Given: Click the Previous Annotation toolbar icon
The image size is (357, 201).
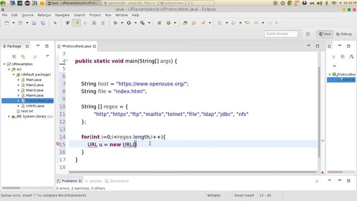Looking at the screenshot, I should pyautogui.click(x=233, y=23).
